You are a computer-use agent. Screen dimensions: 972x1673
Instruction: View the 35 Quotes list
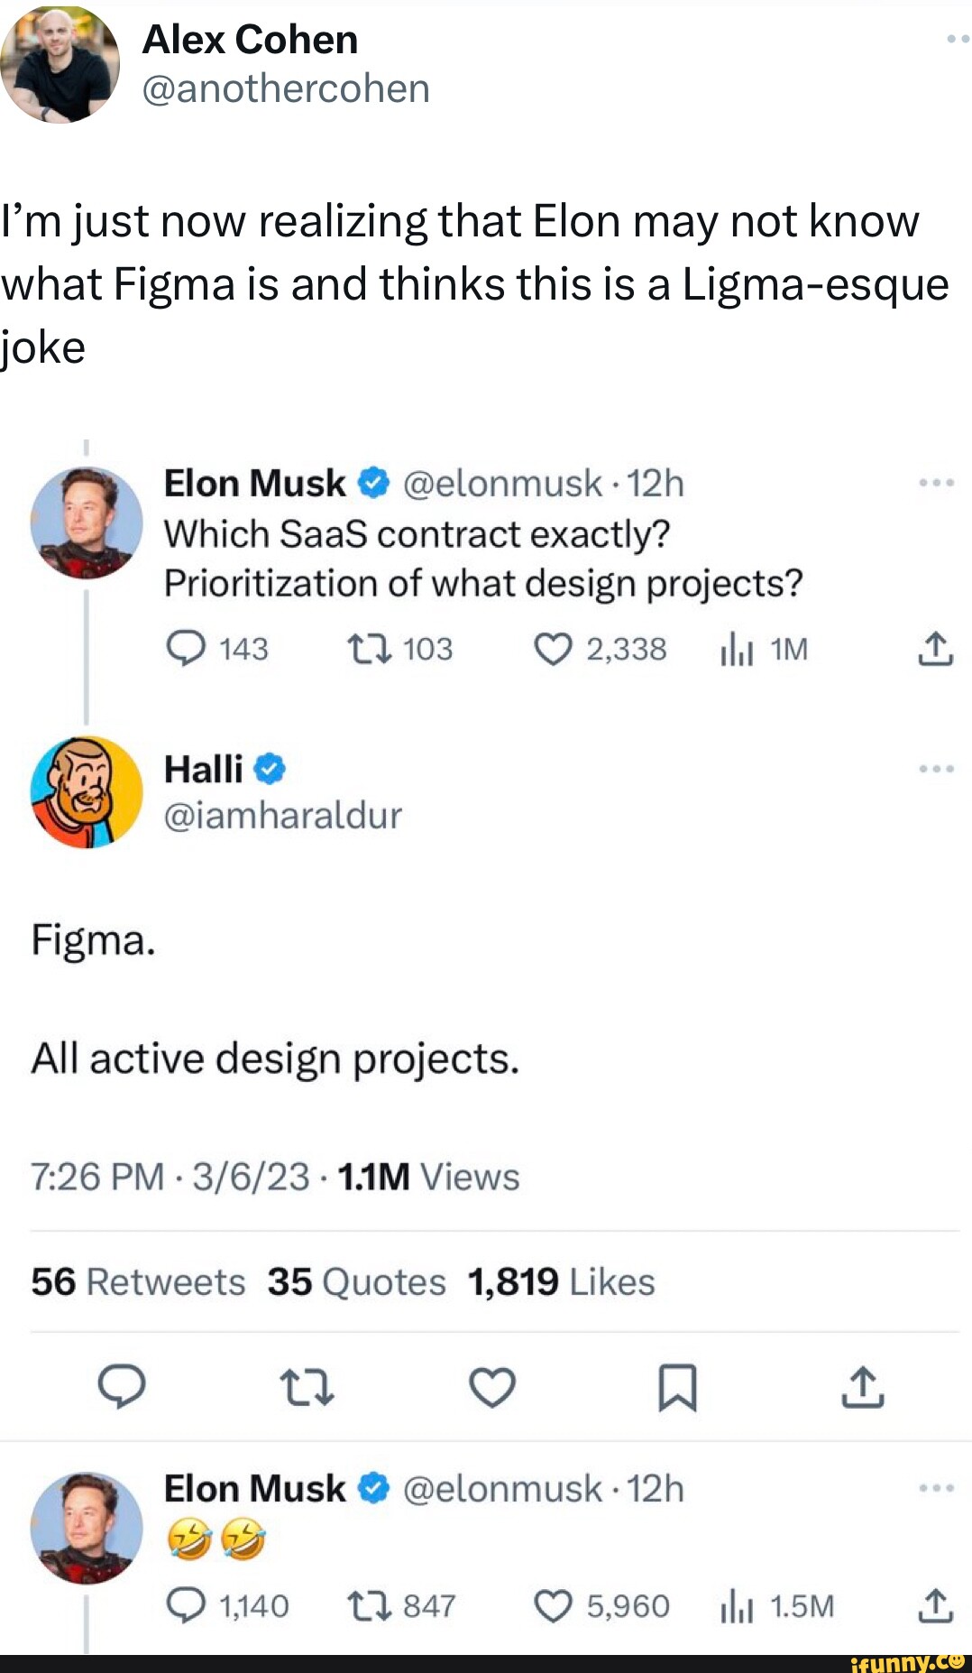click(356, 1282)
